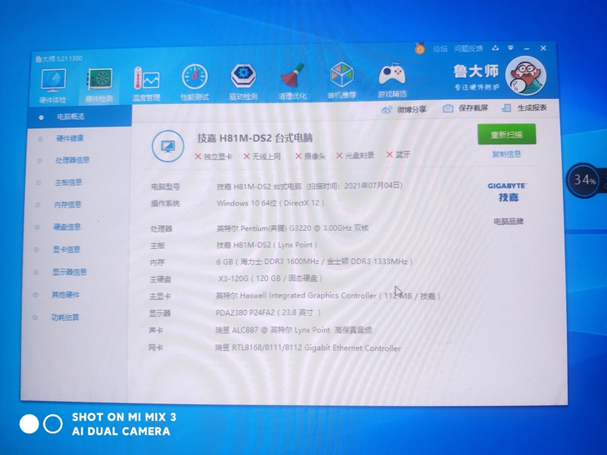Viewport: 607px width, 455px height.
Task: Open the title bar dropdown menu arrow
Action: [x=510, y=48]
